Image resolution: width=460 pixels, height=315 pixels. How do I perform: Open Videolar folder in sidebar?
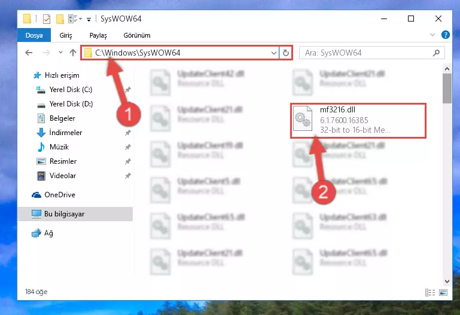(x=62, y=176)
